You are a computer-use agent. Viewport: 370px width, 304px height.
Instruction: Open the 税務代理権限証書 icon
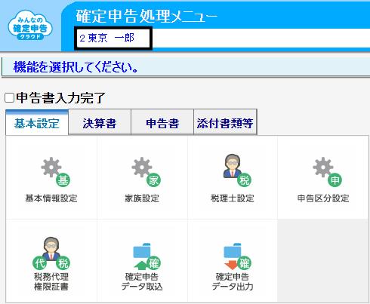coord(51,253)
